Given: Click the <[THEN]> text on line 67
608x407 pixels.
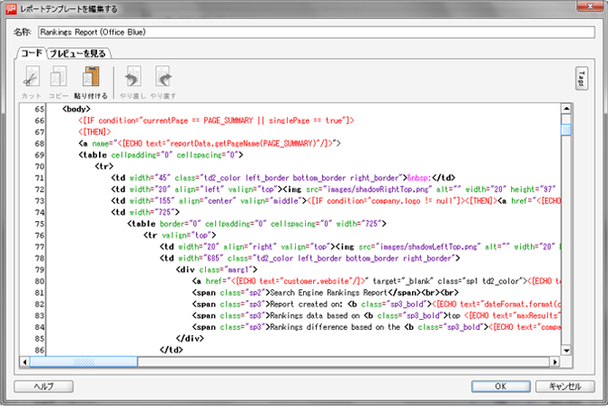Looking at the screenshot, I should [x=94, y=132].
